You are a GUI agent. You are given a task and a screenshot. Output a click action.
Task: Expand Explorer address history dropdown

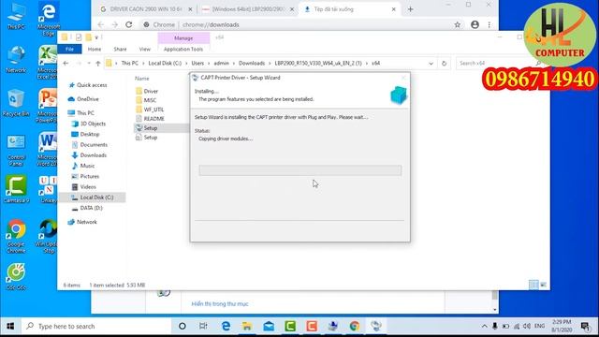tap(431, 64)
